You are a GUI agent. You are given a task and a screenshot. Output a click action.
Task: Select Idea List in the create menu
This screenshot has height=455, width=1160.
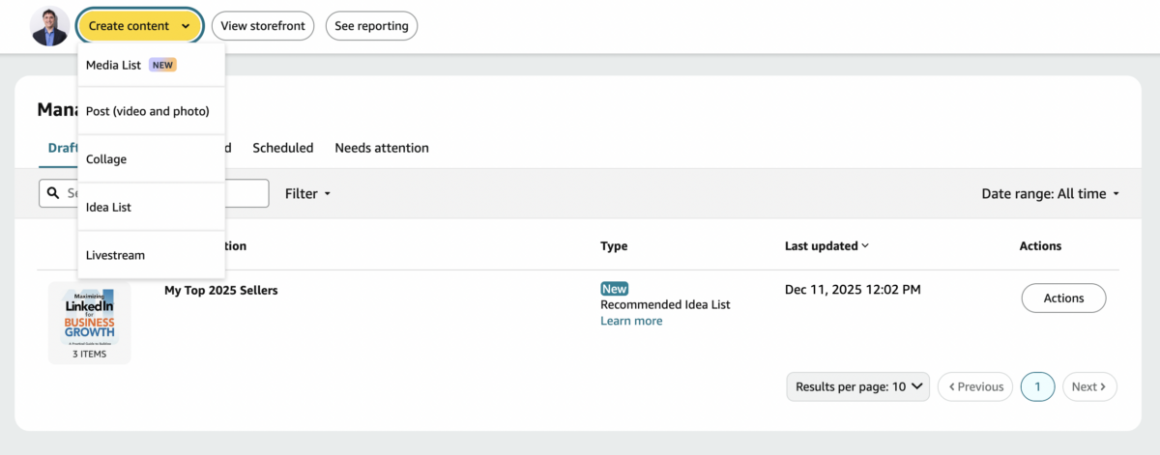pos(151,207)
